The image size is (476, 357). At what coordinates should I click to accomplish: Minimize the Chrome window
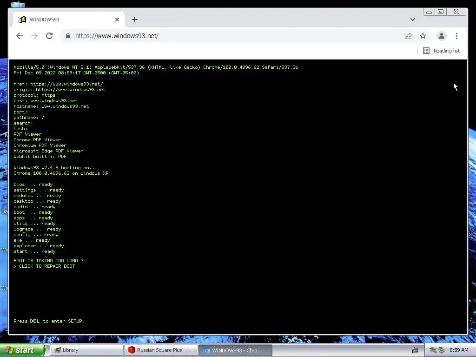pyautogui.click(x=429, y=12)
